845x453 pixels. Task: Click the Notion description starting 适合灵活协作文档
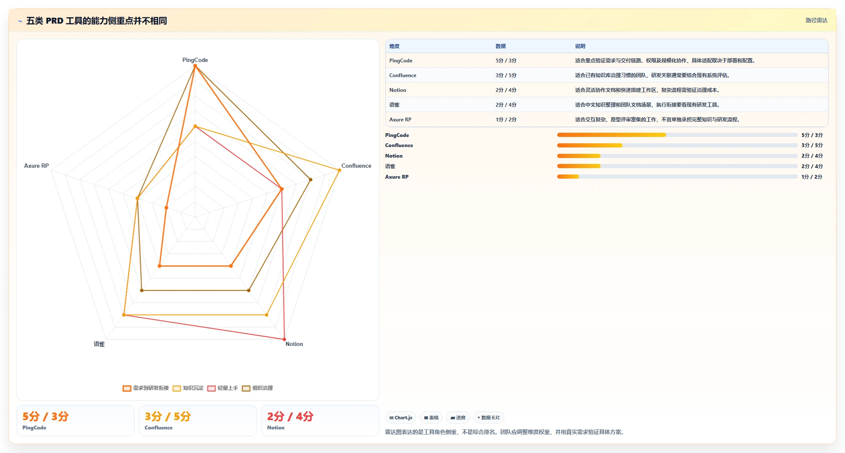647,90
